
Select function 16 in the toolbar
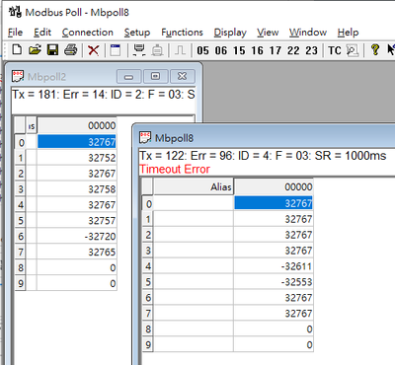(257, 50)
